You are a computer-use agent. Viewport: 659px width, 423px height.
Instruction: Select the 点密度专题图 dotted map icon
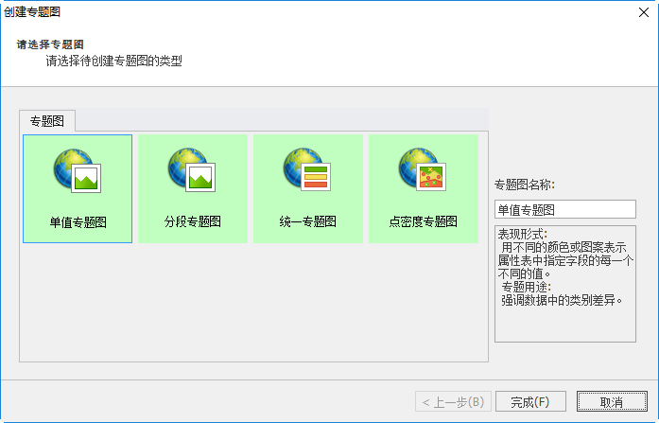pyautogui.click(x=423, y=171)
